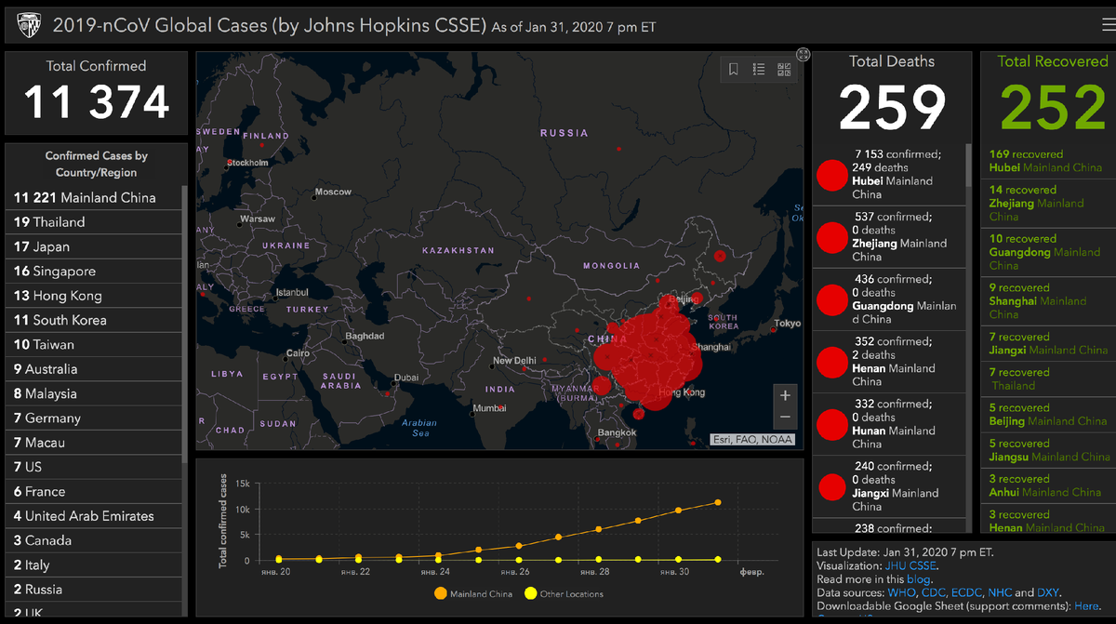The height and width of the screenshot is (624, 1116).
Task: Zoom in the map with plus button
Action: click(x=785, y=395)
